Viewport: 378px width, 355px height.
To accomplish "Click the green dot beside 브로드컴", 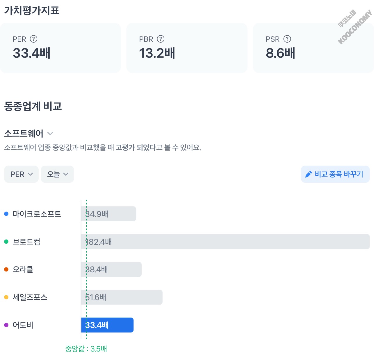I will point(6,242).
